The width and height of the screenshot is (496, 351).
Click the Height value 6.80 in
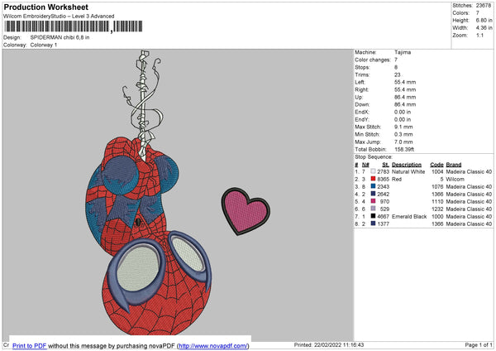484,20
